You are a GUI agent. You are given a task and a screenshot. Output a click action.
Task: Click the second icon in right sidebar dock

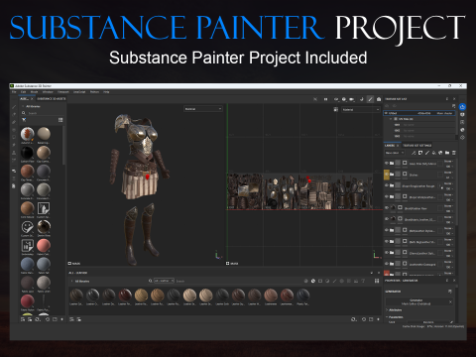tap(462, 115)
